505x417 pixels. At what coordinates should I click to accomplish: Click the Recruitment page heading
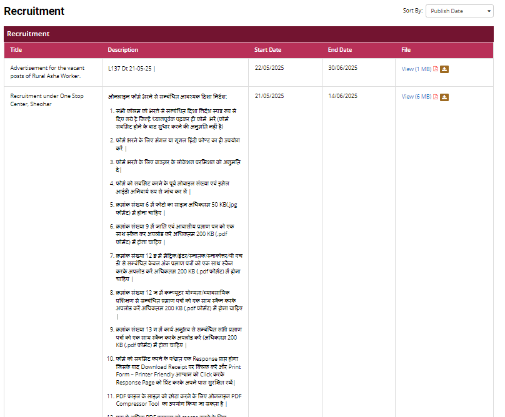click(34, 11)
